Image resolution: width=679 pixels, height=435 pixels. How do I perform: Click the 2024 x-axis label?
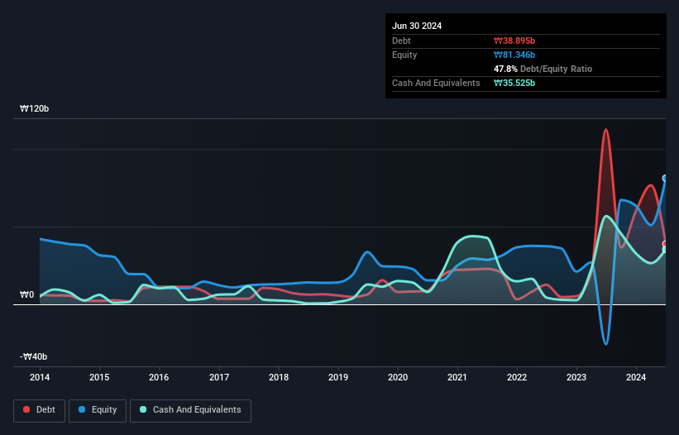click(x=636, y=377)
